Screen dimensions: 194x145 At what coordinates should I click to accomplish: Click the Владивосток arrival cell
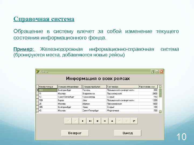[x=94, y=94]
